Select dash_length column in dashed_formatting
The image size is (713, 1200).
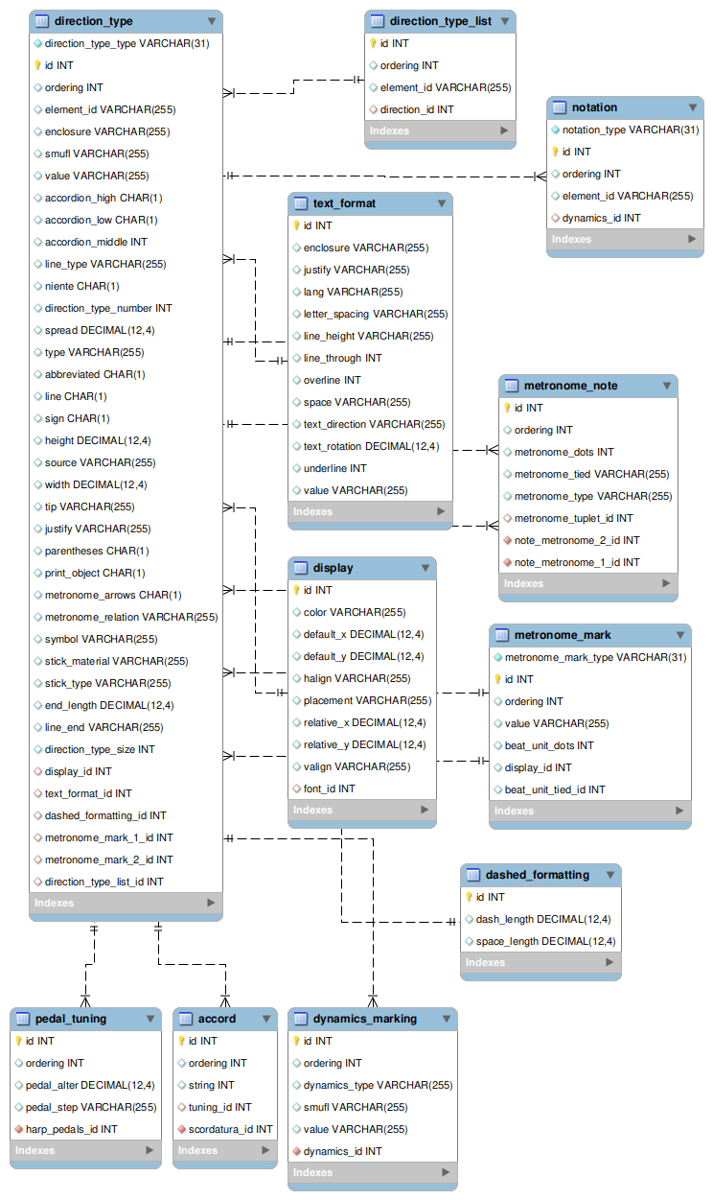pyautogui.click(x=543, y=919)
